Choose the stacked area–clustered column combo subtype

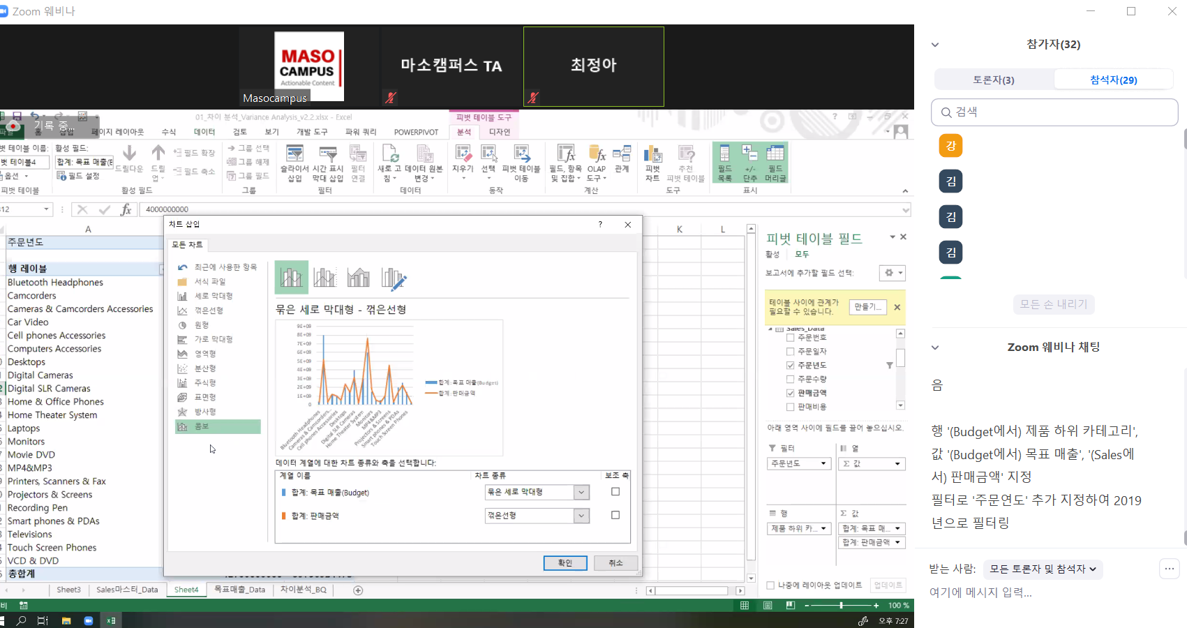pyautogui.click(x=359, y=278)
